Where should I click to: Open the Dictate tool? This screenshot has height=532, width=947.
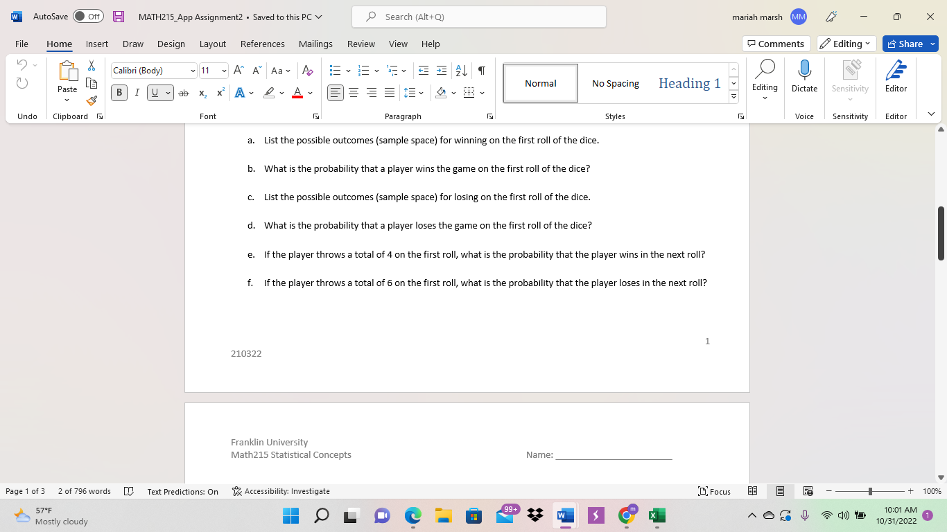[804, 76]
